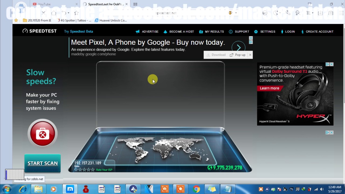Go to the browser home page icon
The width and height of the screenshot is (345, 194).
click(54, 13)
